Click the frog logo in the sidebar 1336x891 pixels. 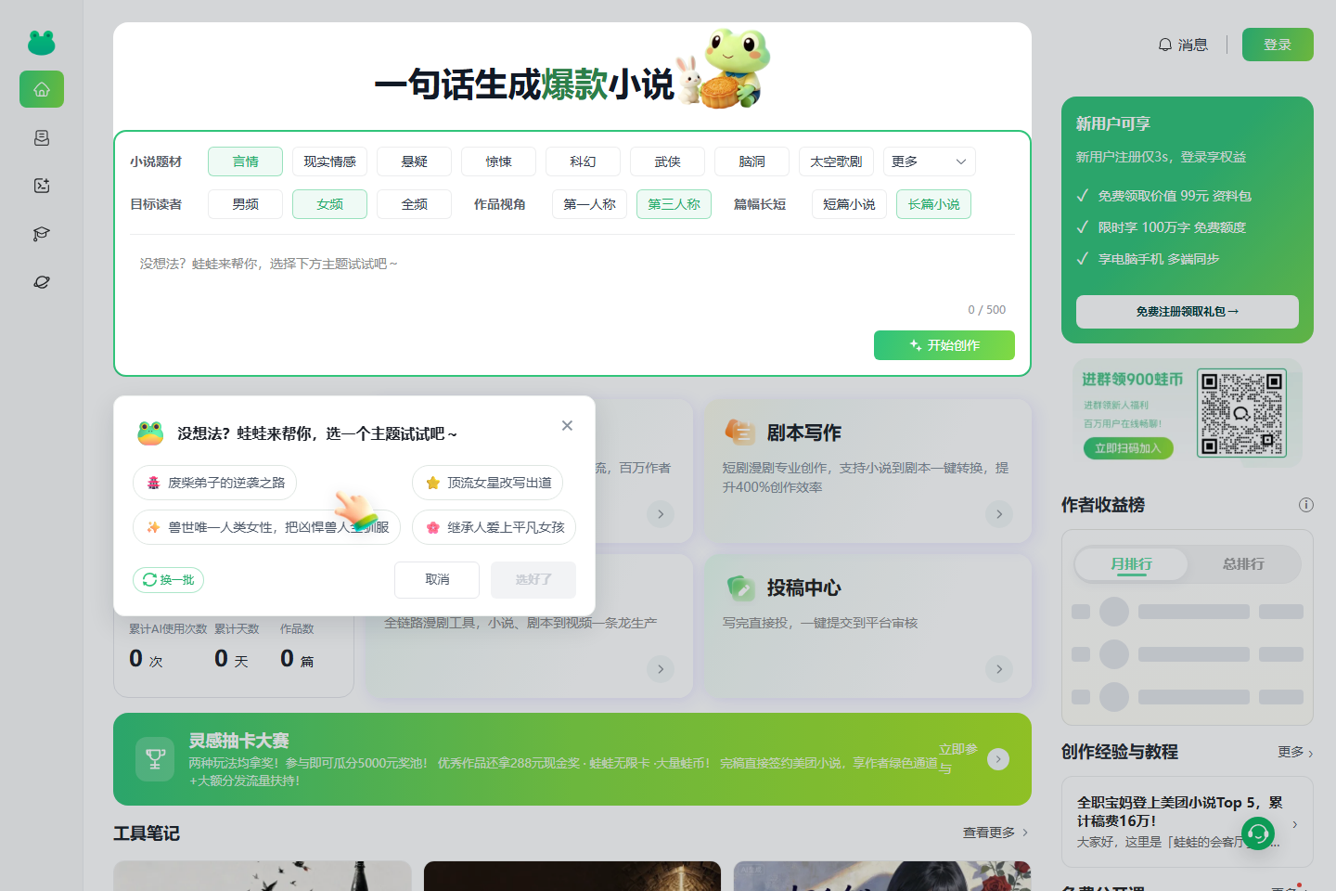(42, 42)
